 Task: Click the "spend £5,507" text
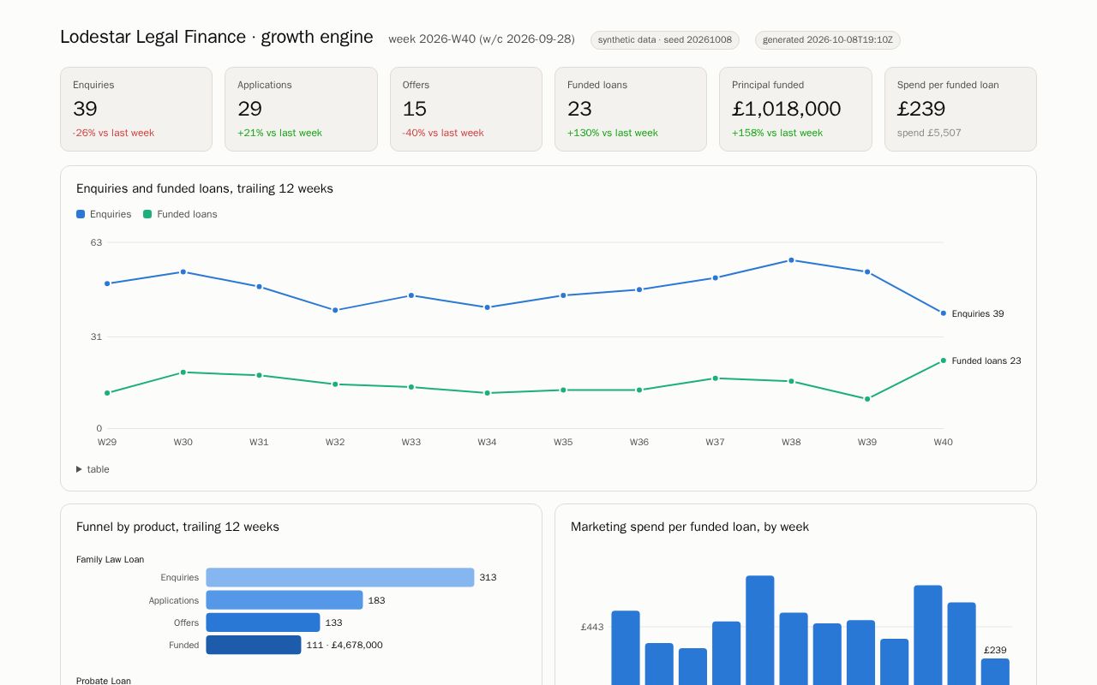point(929,133)
